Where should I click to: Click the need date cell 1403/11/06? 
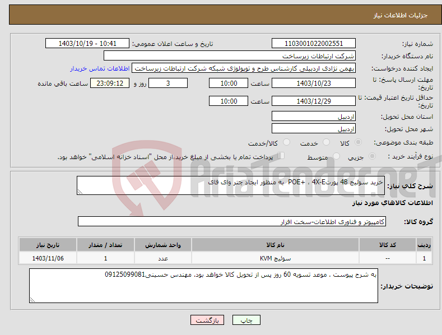pos(48,258)
